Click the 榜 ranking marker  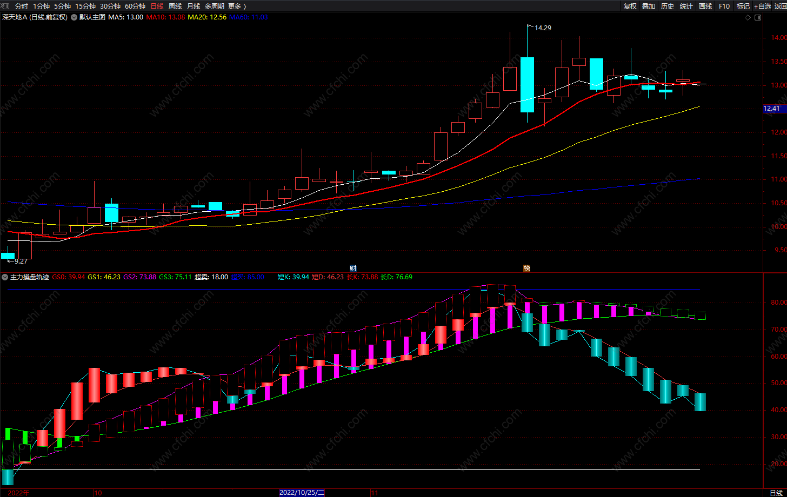click(526, 268)
